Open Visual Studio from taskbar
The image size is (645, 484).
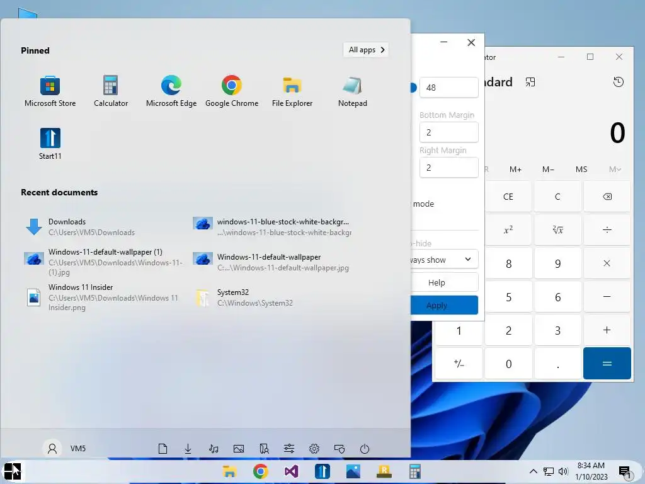tap(291, 471)
